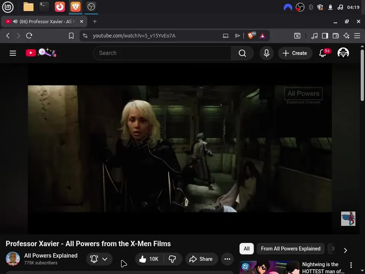Viewport: 365px width, 274px height.
Task: Click the magnifier search button
Action: (x=242, y=53)
